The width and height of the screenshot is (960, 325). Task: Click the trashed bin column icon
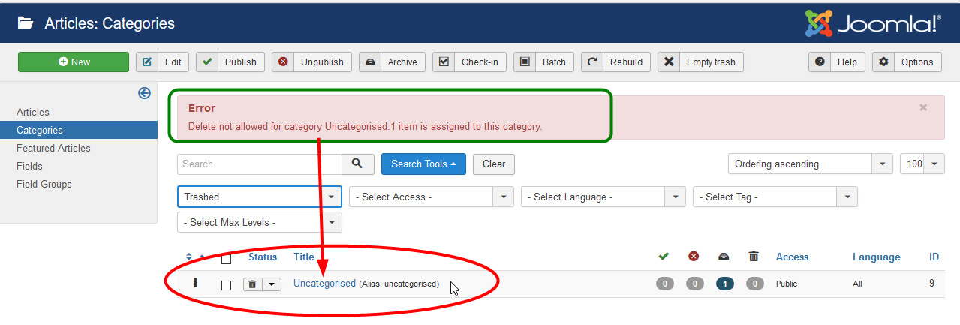click(x=754, y=257)
